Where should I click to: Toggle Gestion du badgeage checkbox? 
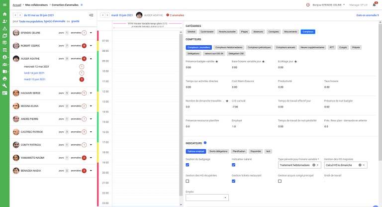click(188, 165)
